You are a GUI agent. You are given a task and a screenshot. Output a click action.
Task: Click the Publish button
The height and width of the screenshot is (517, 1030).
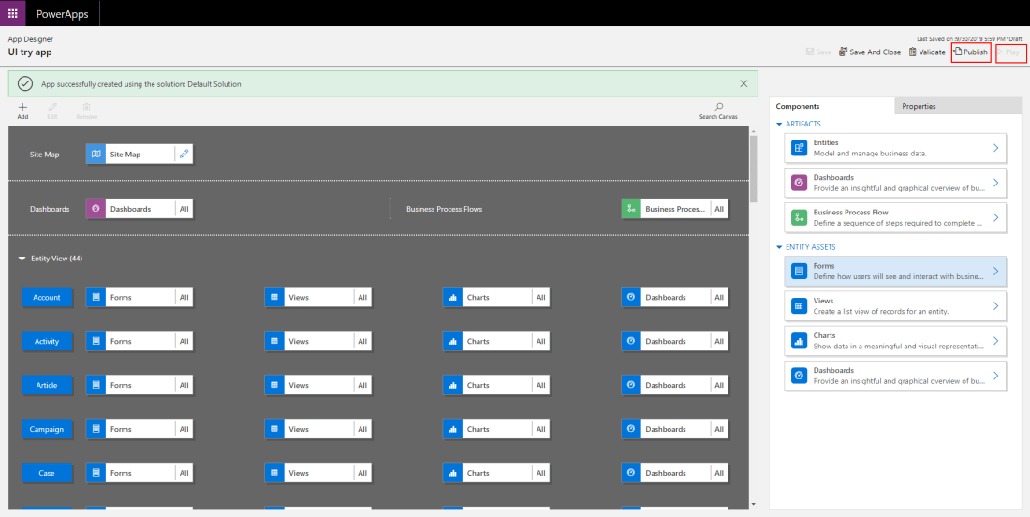(x=971, y=52)
